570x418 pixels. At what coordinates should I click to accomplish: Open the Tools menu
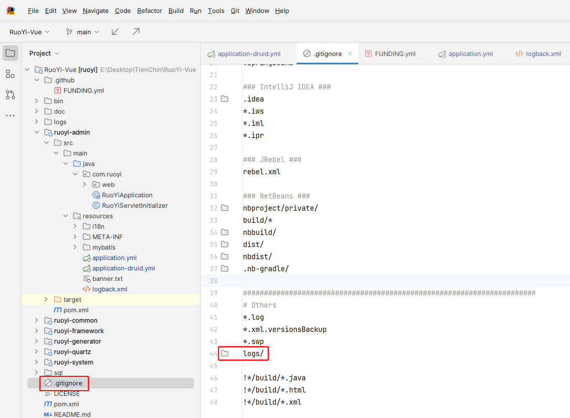[216, 11]
